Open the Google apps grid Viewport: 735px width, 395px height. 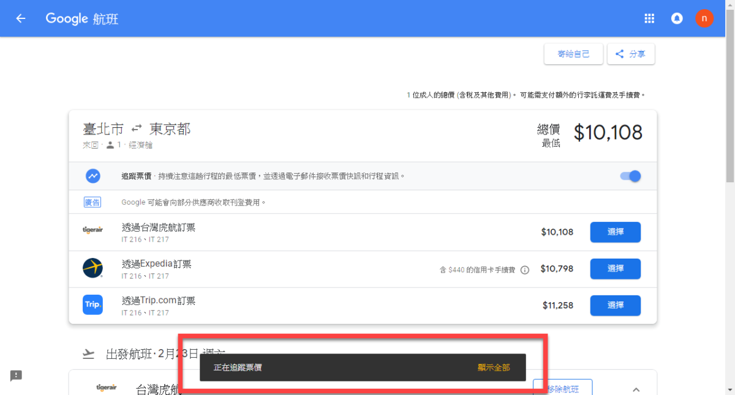pos(649,18)
